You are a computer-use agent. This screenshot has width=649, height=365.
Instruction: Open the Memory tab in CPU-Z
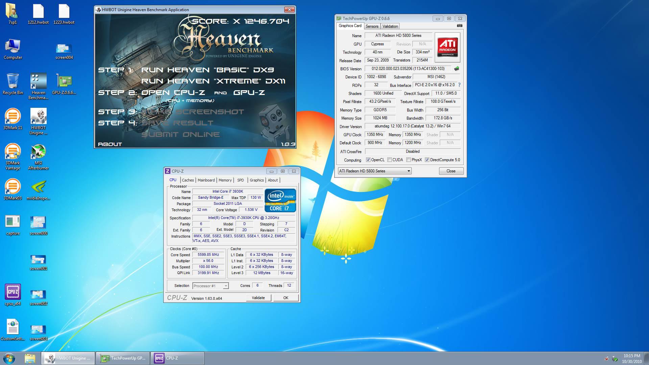[225, 180]
